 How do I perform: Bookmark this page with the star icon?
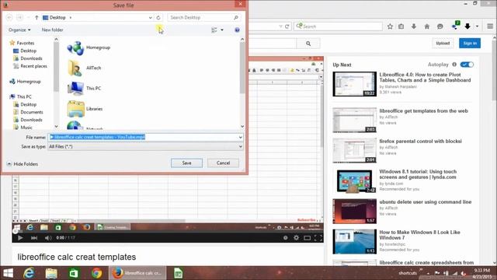(x=390, y=26)
